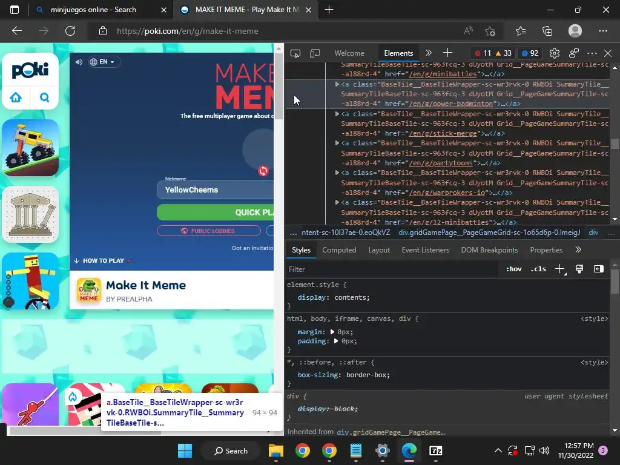Image resolution: width=620 pixels, height=465 pixels.
Task: Open Edge Settings and more menu
Action: pos(602,31)
